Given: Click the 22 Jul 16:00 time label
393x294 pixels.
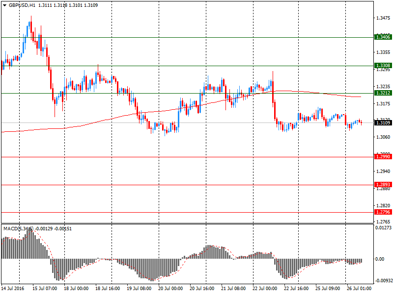Looking at the screenshot, I should [296, 289].
